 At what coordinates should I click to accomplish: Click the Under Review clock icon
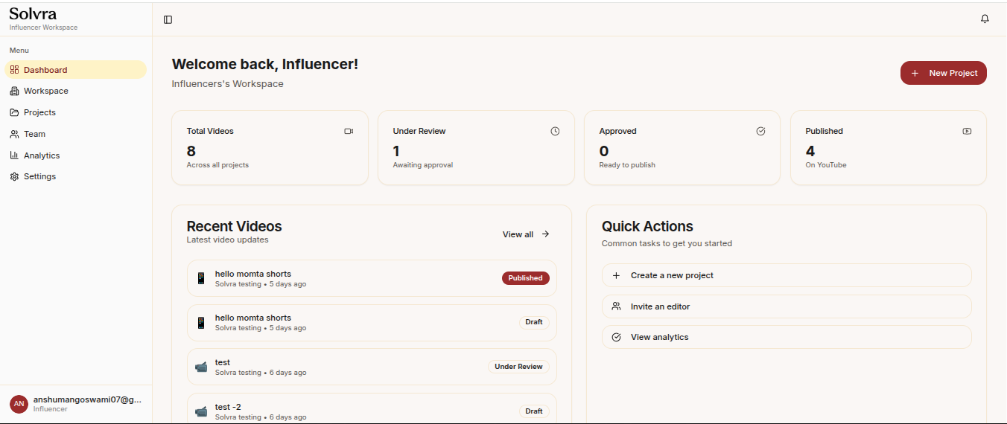[x=555, y=131]
